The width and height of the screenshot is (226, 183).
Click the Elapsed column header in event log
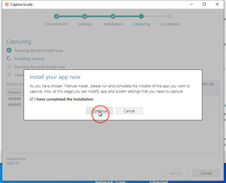tap(14, 92)
